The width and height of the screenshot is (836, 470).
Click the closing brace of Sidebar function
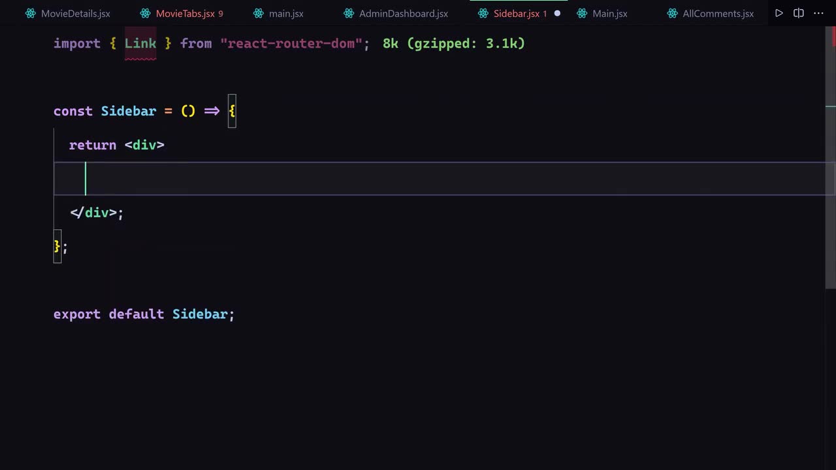point(57,246)
